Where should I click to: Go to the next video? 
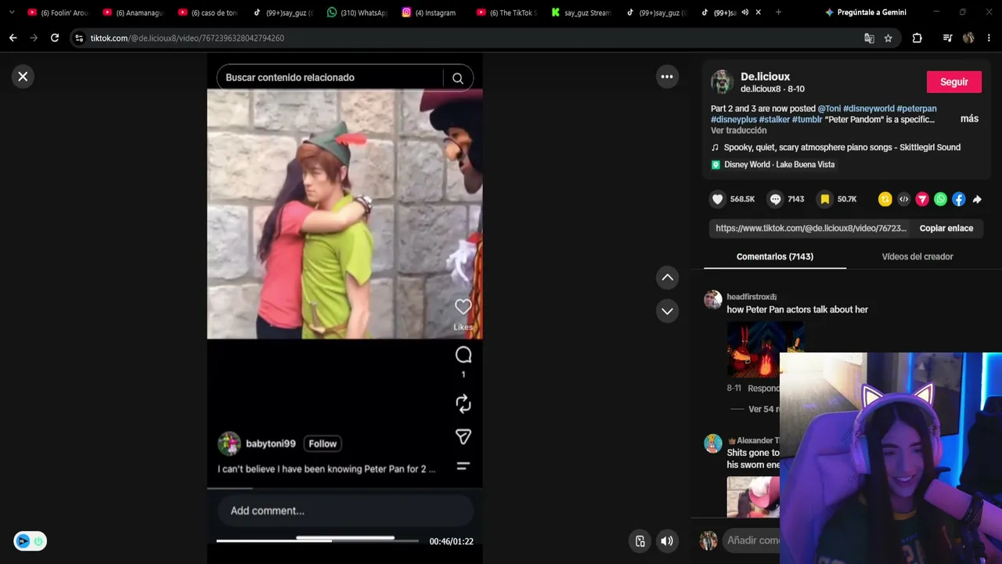point(667,311)
